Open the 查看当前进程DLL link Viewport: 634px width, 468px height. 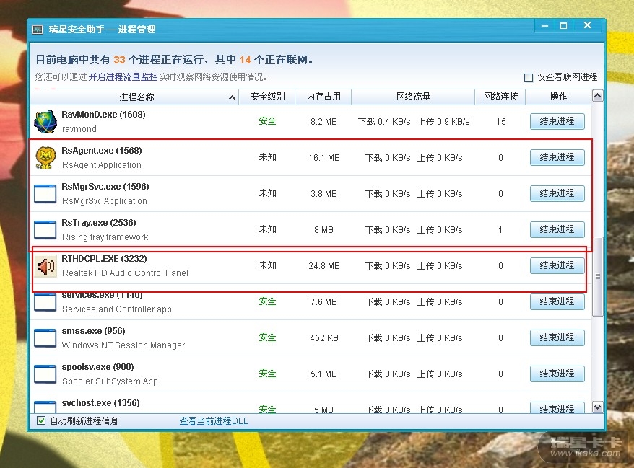[x=214, y=420]
